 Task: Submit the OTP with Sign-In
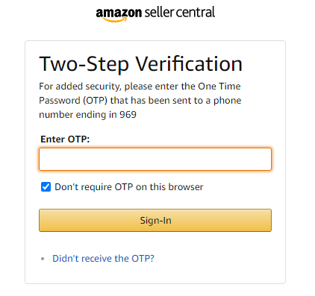click(x=155, y=220)
